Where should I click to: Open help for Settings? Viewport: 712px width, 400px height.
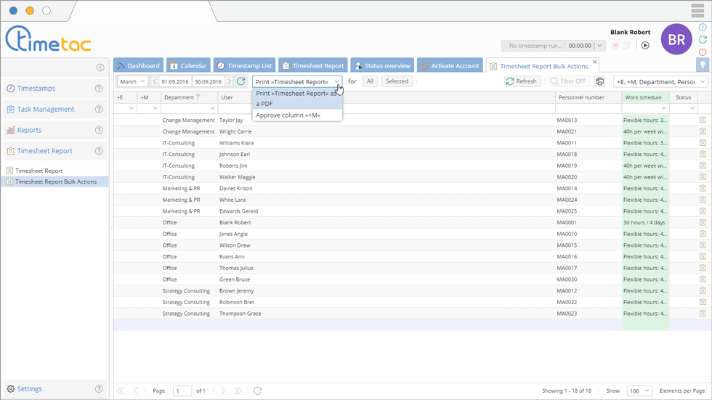click(99, 388)
